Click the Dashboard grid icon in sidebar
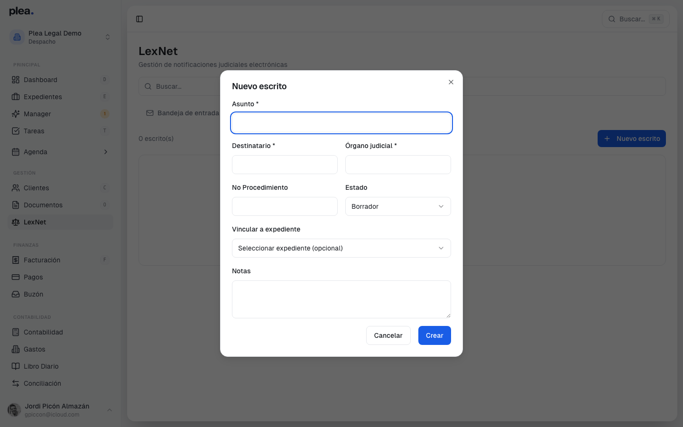This screenshot has height=427, width=683. click(x=16, y=80)
